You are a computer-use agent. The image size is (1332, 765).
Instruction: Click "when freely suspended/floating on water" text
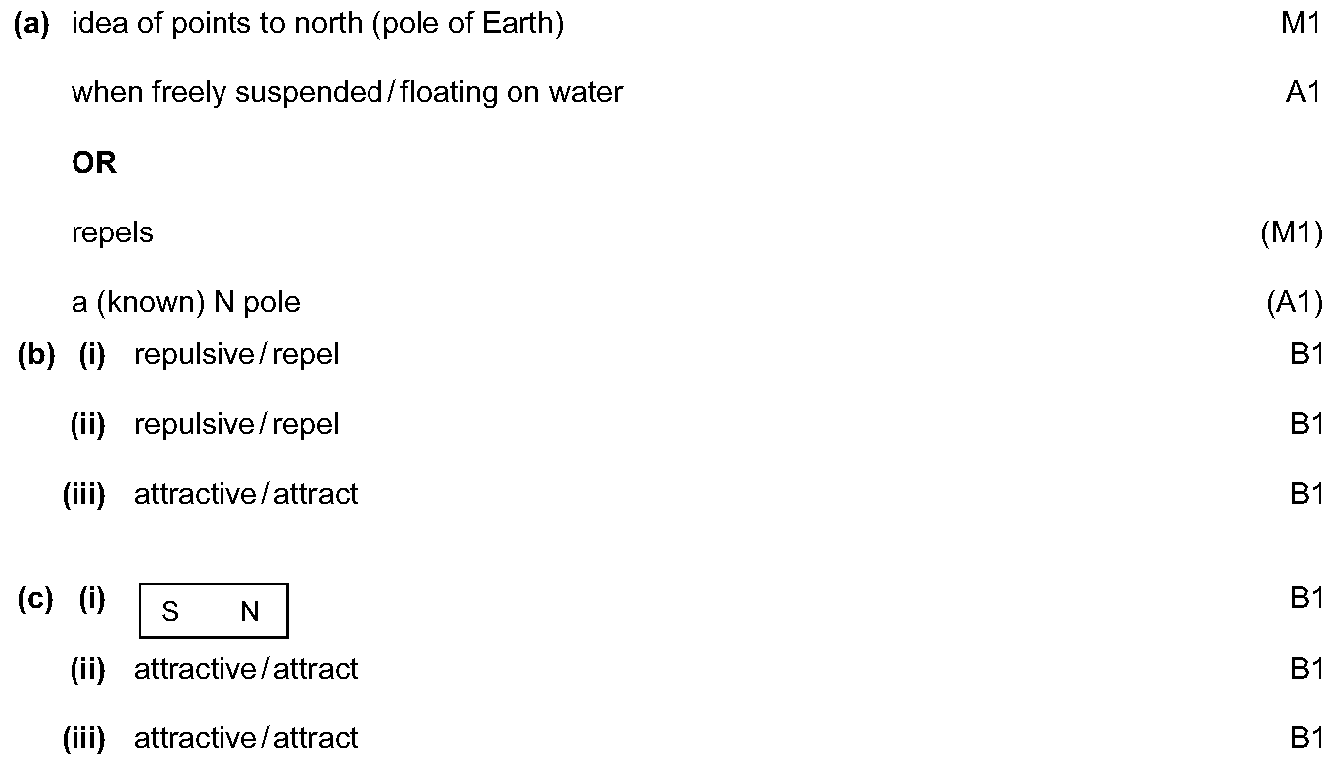[347, 93]
